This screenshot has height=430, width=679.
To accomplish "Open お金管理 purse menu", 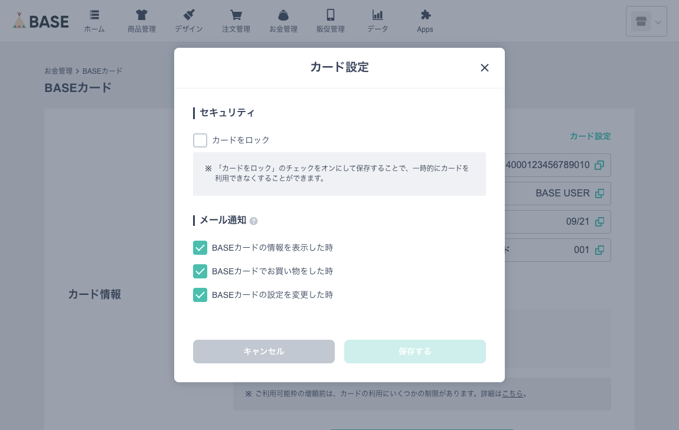I will (283, 21).
